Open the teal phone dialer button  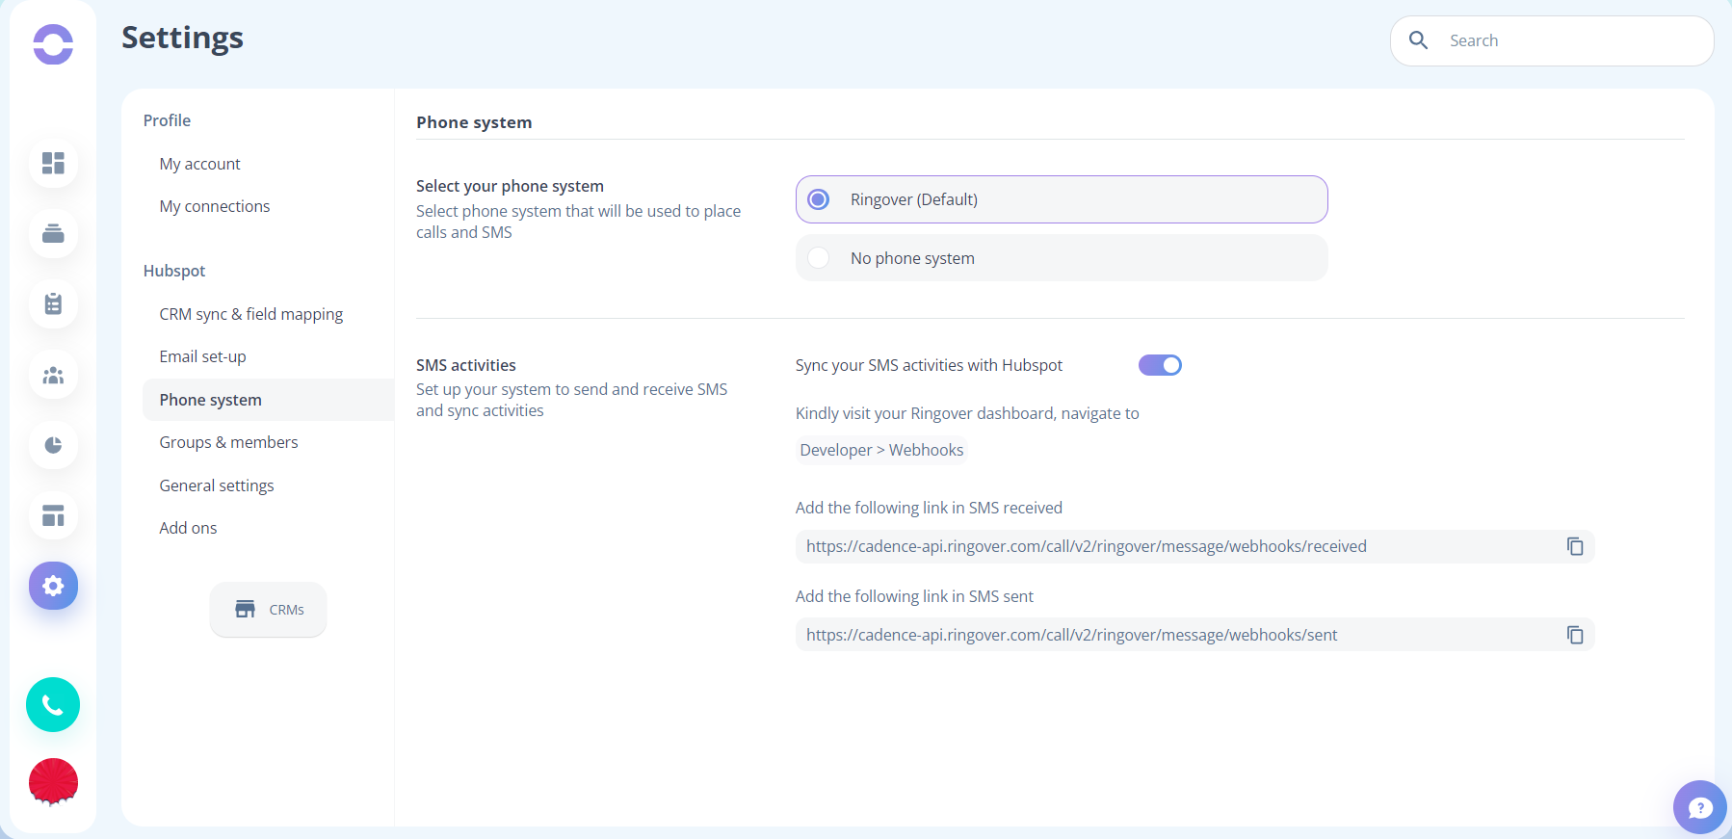pyautogui.click(x=53, y=705)
